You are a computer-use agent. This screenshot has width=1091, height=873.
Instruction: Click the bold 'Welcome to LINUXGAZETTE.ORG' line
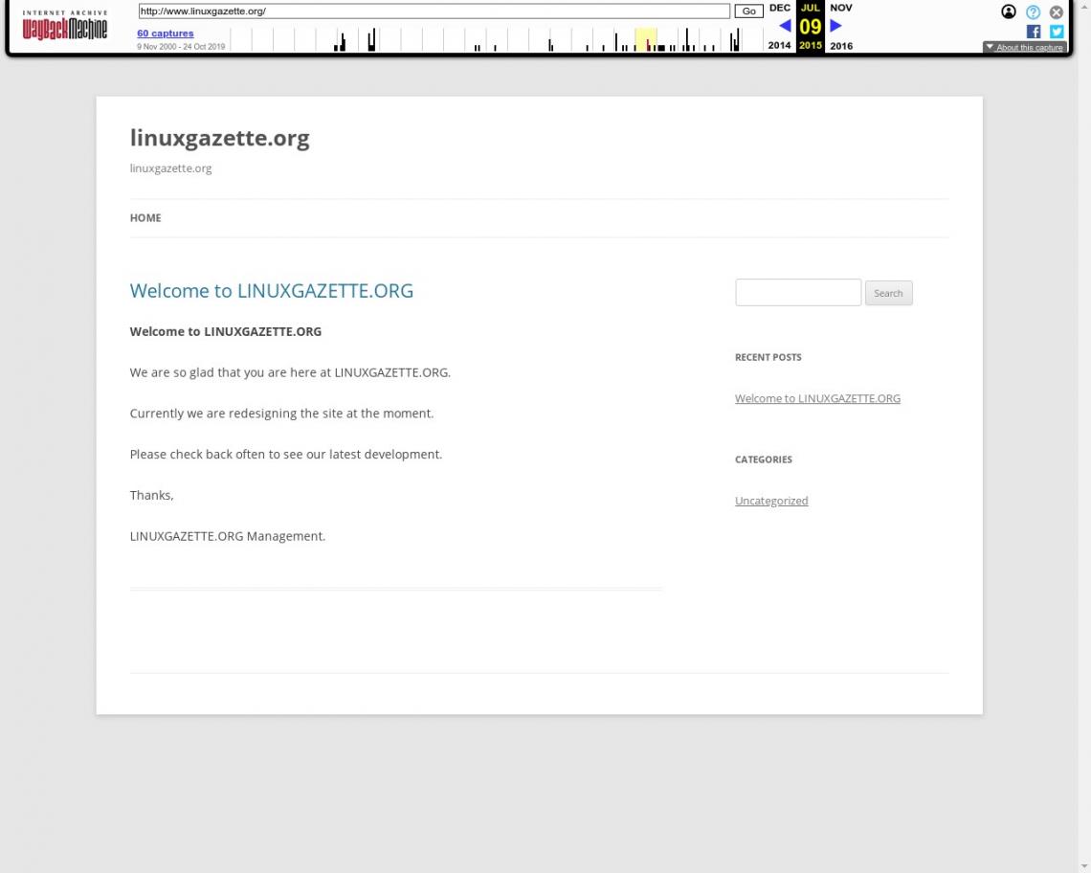click(226, 331)
